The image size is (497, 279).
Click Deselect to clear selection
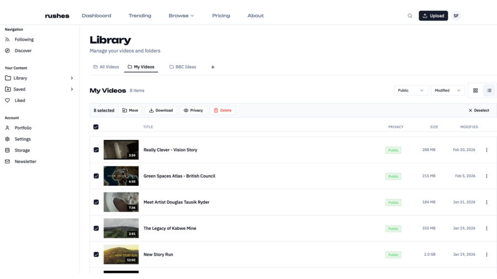tap(479, 110)
